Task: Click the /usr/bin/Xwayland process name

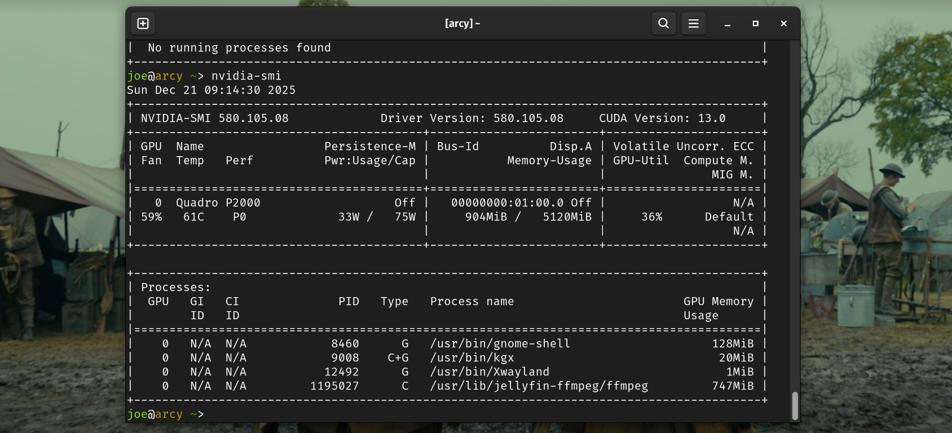Action: 489,372
